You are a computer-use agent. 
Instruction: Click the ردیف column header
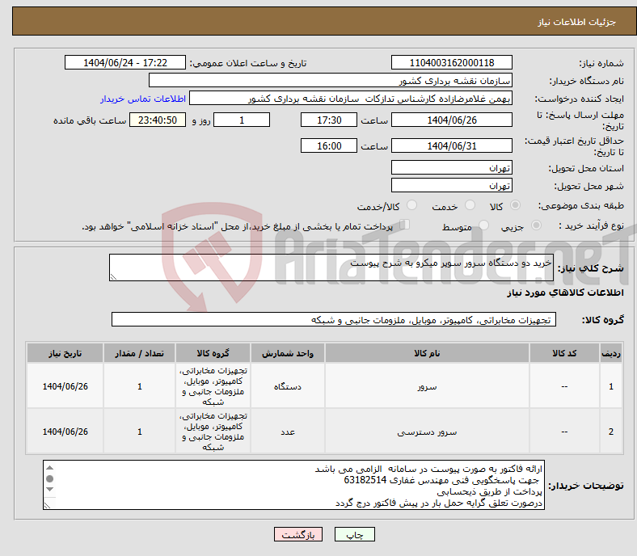[610, 353]
